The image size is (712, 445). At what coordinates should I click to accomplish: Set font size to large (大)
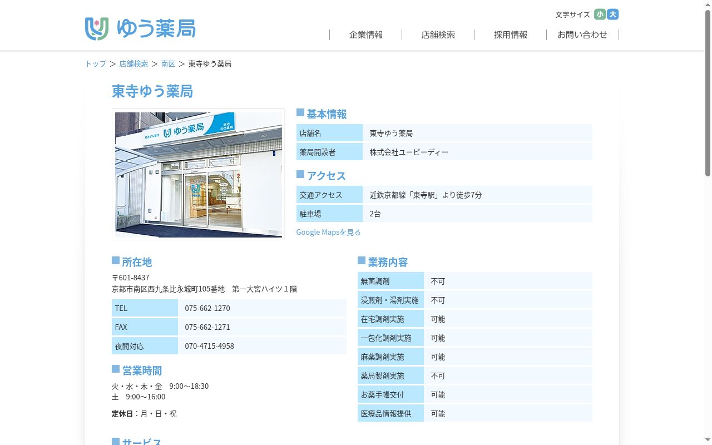(612, 14)
